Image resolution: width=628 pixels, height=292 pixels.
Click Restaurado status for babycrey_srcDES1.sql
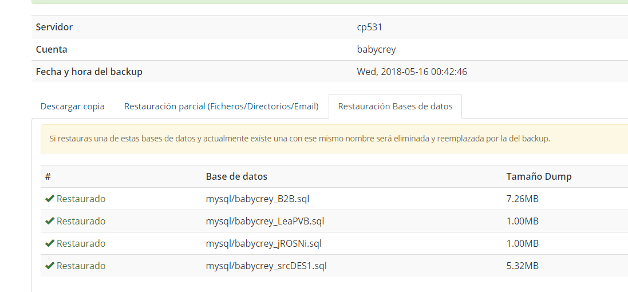81,266
